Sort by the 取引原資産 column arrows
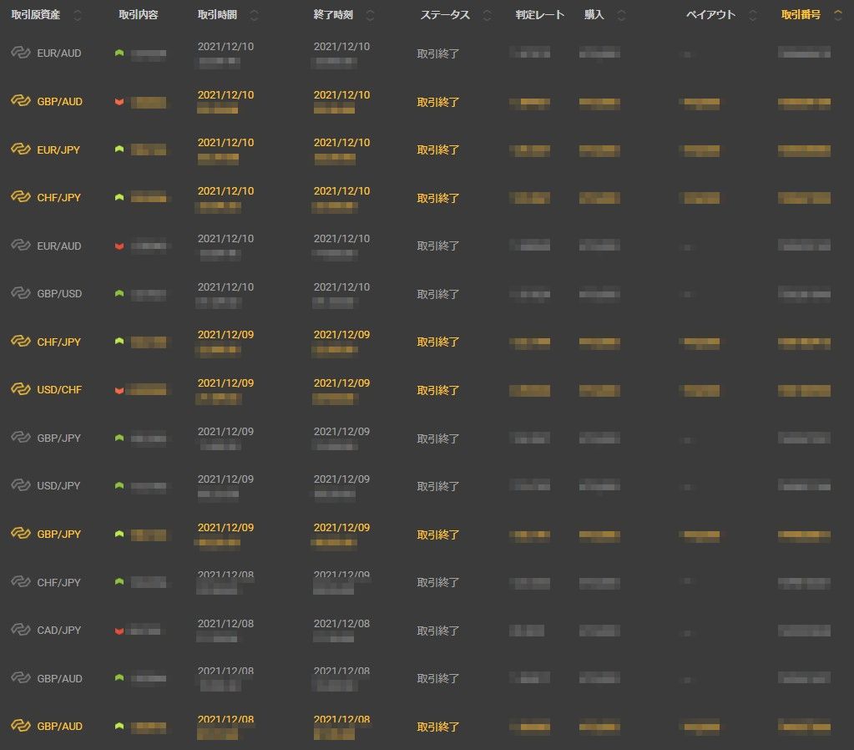The image size is (854, 750). [x=78, y=16]
